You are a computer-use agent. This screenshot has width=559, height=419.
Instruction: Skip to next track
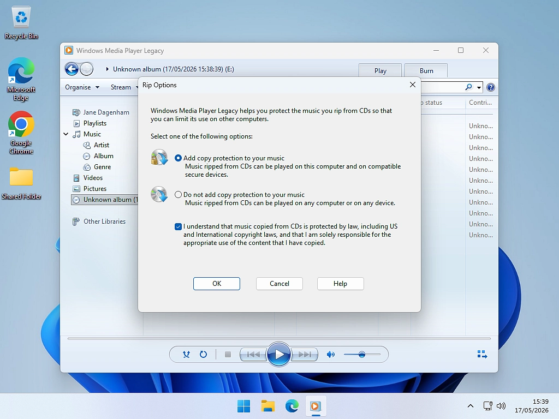tap(305, 355)
